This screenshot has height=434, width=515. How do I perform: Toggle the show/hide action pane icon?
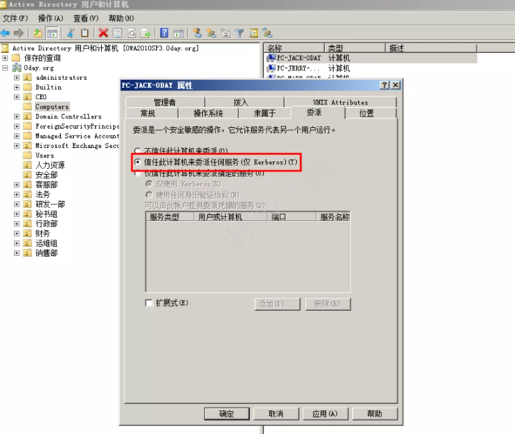click(x=178, y=33)
